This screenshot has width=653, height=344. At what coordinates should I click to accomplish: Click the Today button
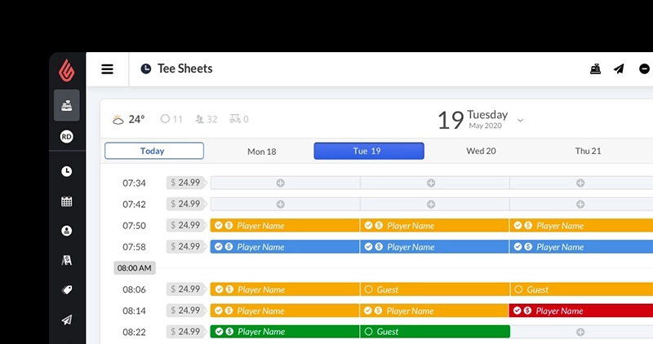(x=154, y=151)
